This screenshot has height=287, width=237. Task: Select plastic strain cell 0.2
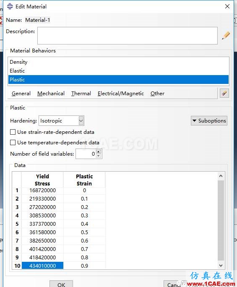point(84,207)
